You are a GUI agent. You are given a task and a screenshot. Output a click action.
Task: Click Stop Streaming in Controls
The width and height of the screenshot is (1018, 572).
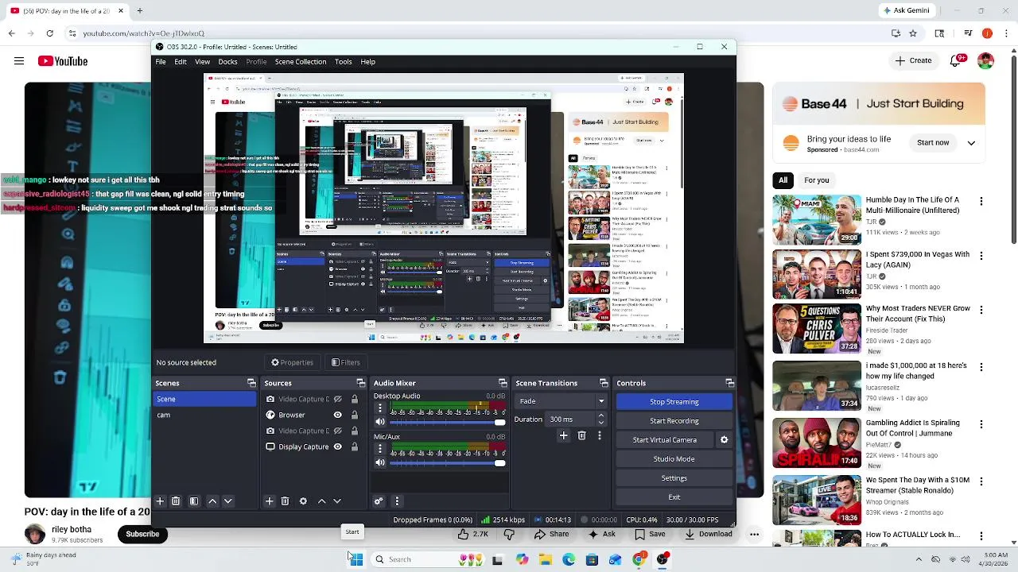tap(674, 402)
